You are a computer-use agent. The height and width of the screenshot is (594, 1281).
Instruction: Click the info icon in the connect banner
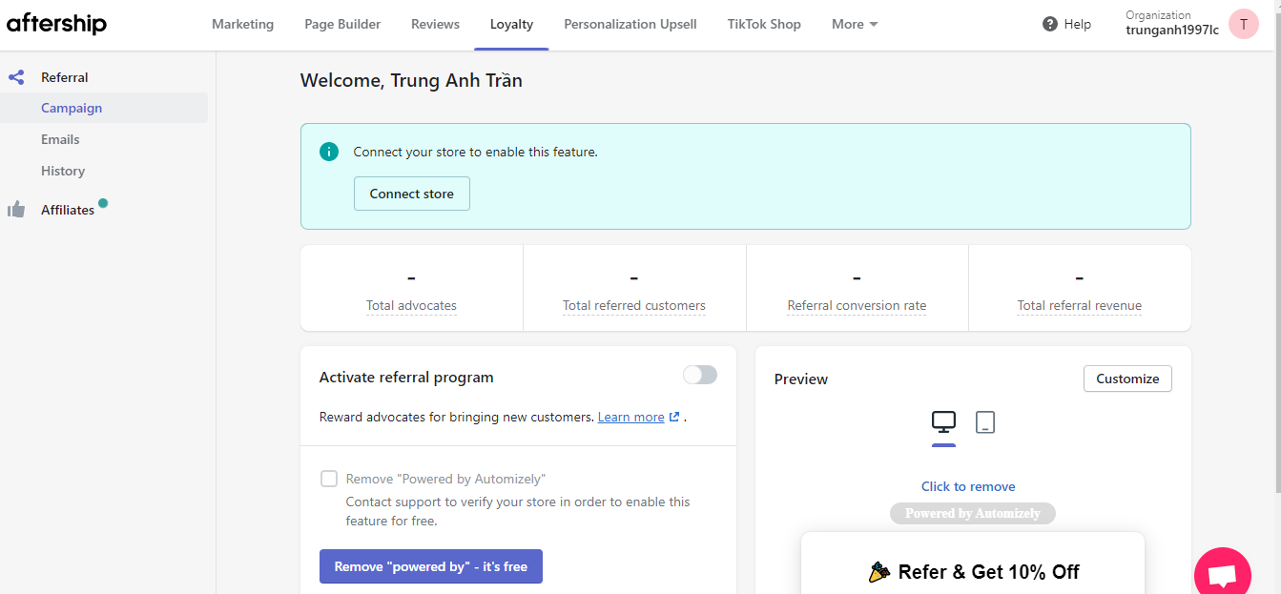[x=329, y=152]
